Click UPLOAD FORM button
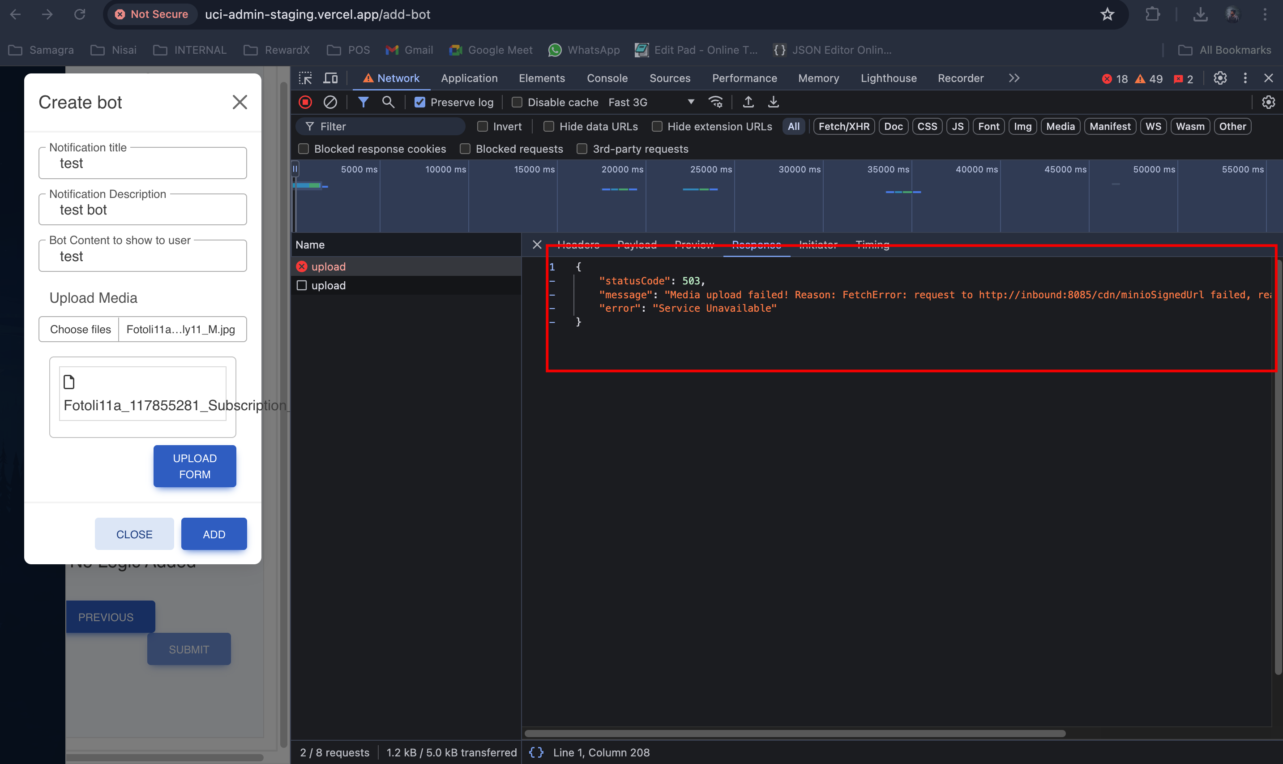The image size is (1283, 764). (x=194, y=466)
